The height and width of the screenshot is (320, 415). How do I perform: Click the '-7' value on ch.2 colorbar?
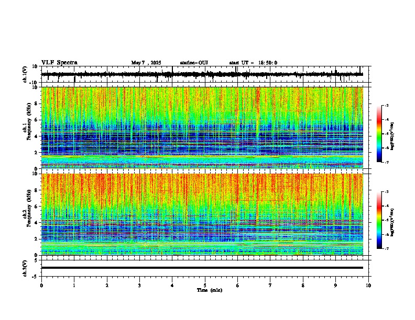tap(386, 249)
